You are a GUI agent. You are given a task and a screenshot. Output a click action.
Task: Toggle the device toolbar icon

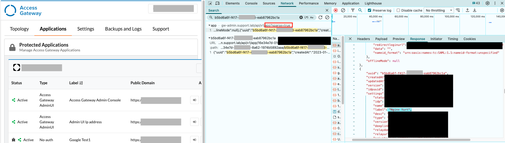(x=217, y=3)
